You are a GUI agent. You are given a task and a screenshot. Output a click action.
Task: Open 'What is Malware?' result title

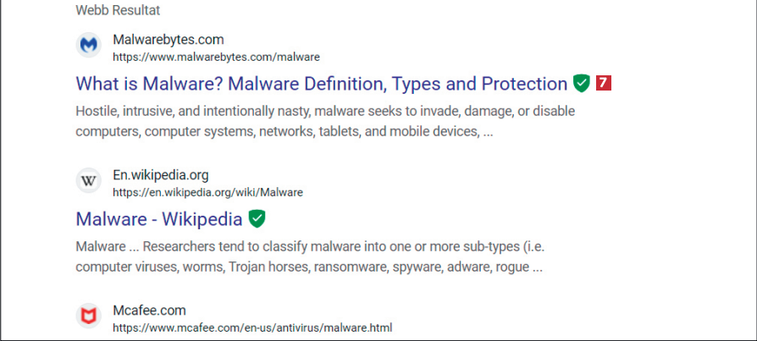(321, 84)
